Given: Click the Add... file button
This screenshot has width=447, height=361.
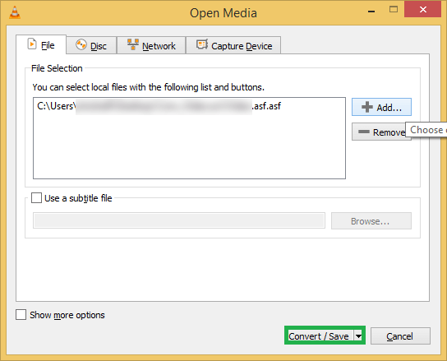Looking at the screenshot, I should point(381,107).
